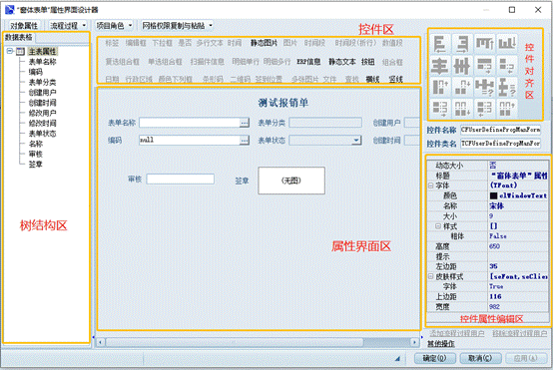Select 修改时间 in the tree

coord(42,124)
